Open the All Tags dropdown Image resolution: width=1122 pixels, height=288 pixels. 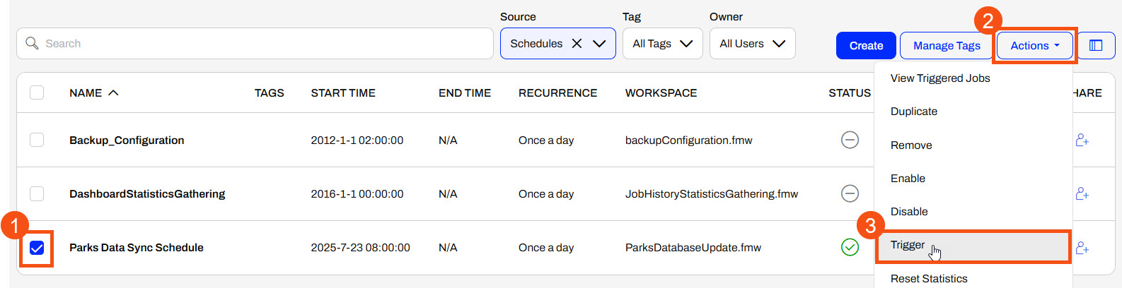(662, 44)
